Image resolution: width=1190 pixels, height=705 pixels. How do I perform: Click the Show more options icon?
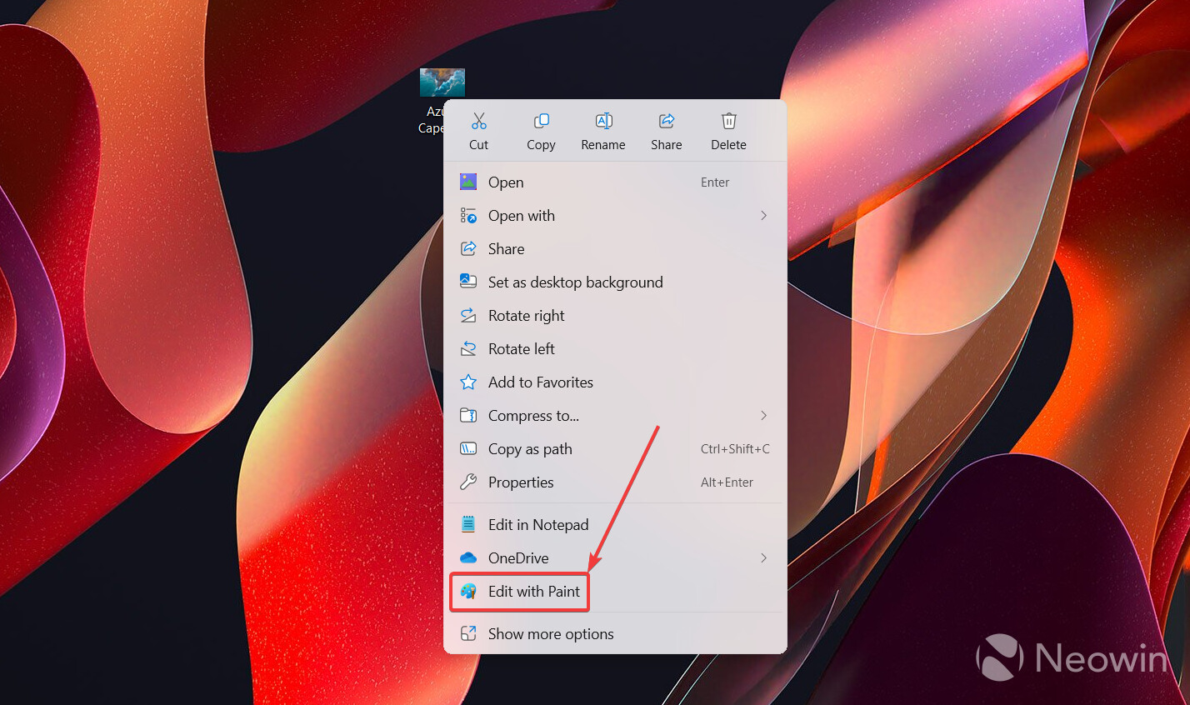point(468,633)
